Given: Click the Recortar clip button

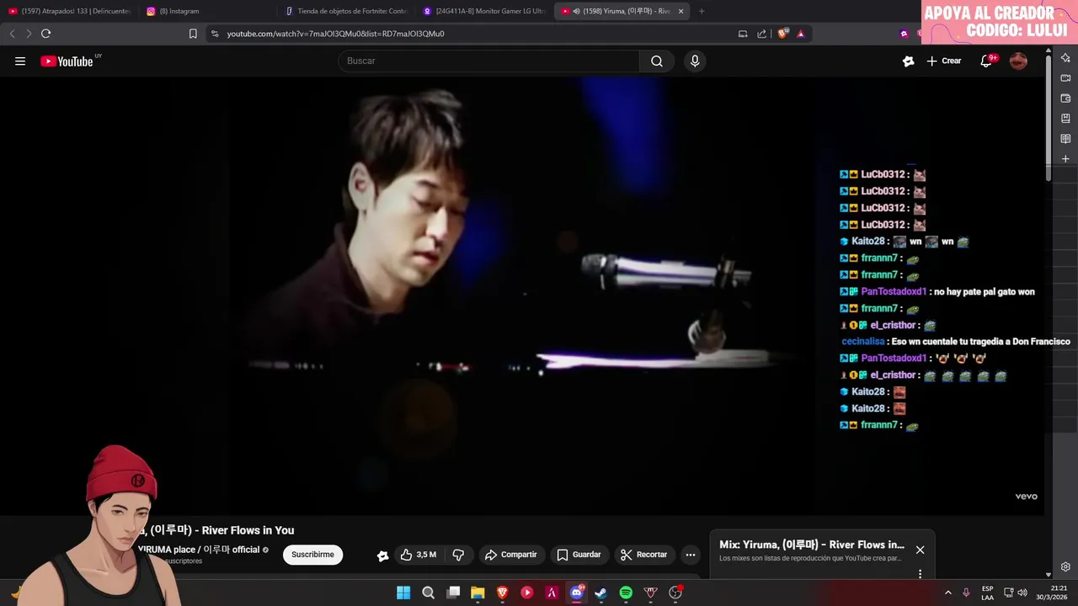Looking at the screenshot, I should coord(643,555).
